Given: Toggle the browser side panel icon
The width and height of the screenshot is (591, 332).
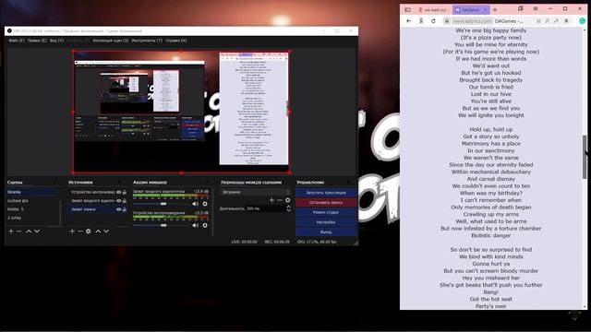Looking at the screenshot, I should click(407, 10).
